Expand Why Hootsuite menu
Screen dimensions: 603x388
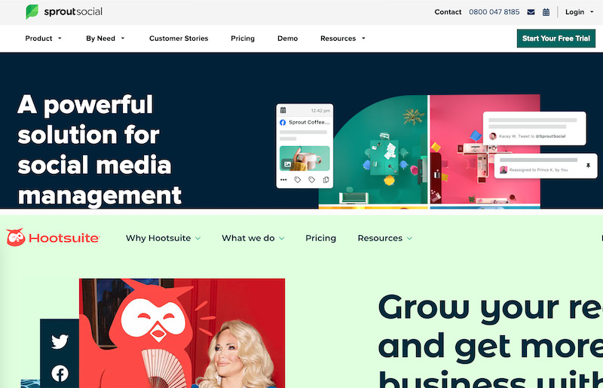coord(163,238)
